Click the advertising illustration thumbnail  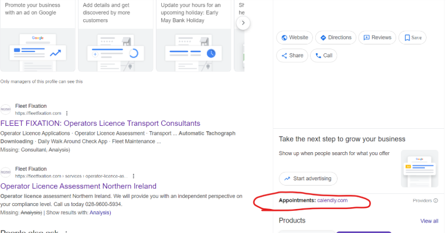420,169
